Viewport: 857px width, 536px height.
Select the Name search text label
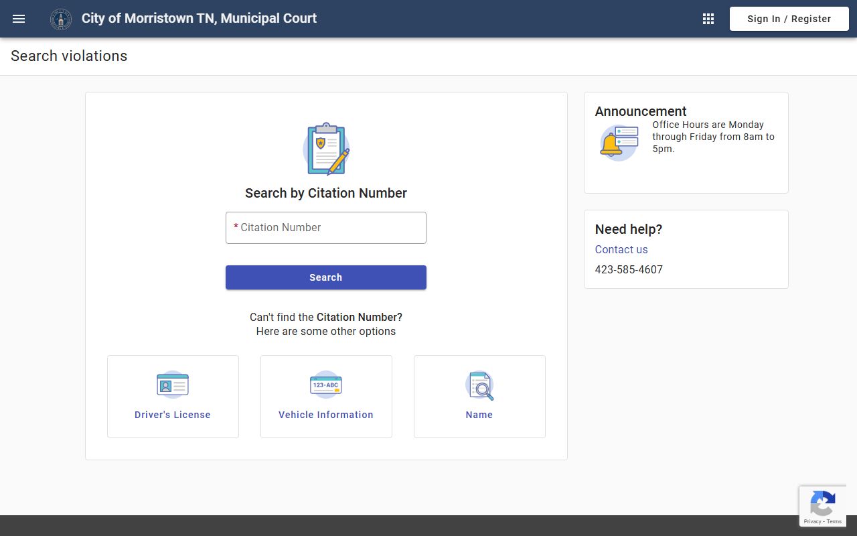point(479,415)
